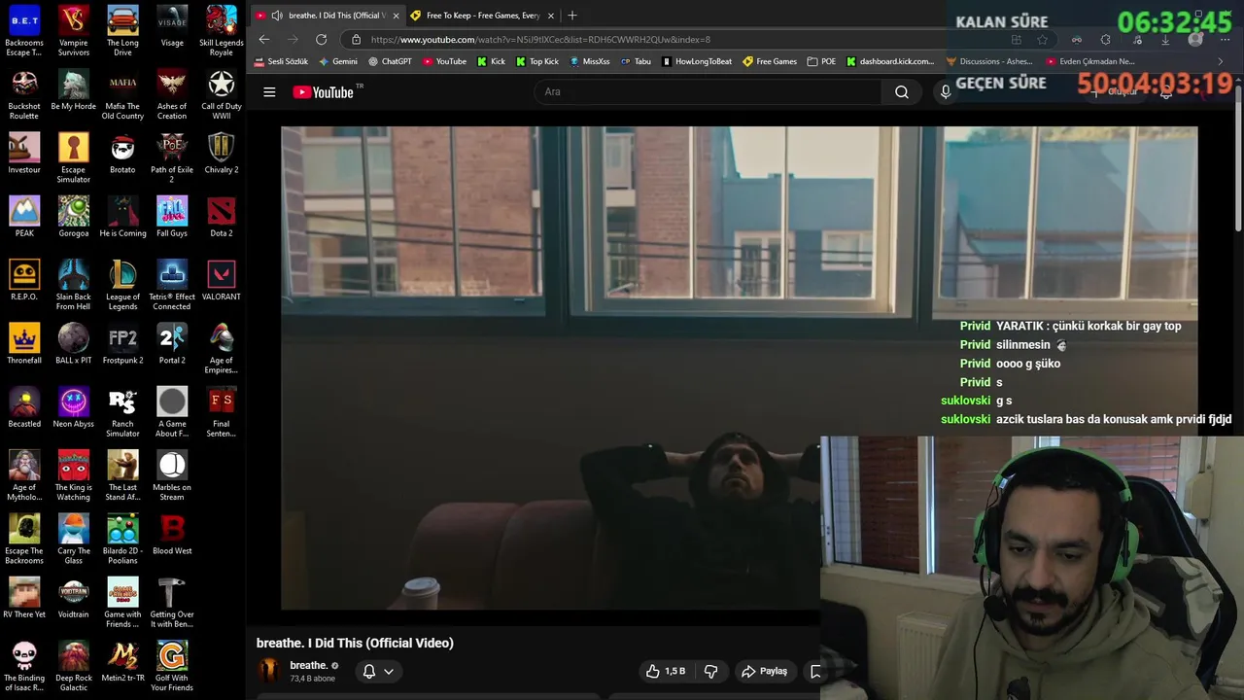
Task: Go back in the browser
Action: point(264,40)
